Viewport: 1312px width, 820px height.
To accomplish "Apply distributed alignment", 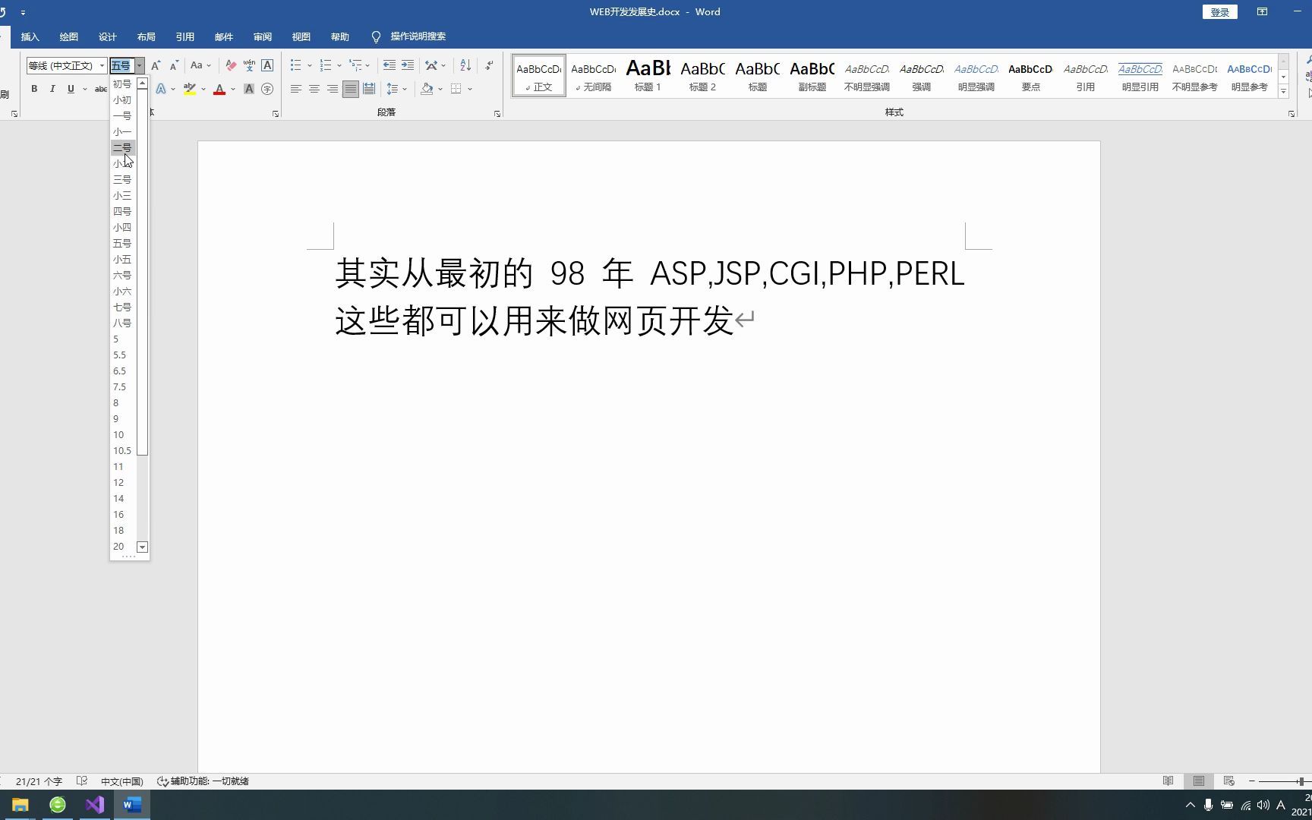I will [369, 89].
